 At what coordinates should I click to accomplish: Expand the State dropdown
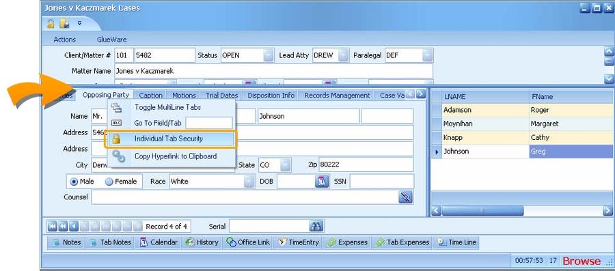[286, 165]
